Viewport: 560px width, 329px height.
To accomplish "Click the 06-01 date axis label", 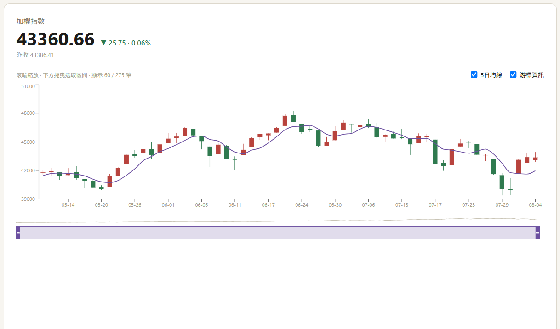I will click(x=168, y=205).
